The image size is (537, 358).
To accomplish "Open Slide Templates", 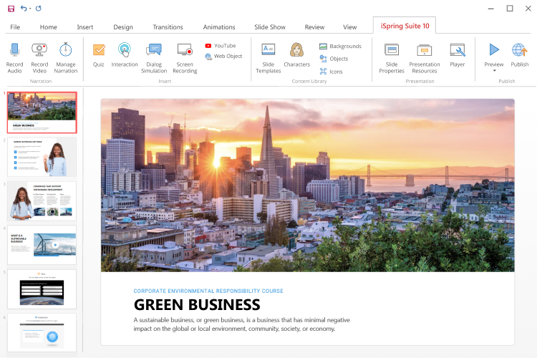I will point(268,58).
